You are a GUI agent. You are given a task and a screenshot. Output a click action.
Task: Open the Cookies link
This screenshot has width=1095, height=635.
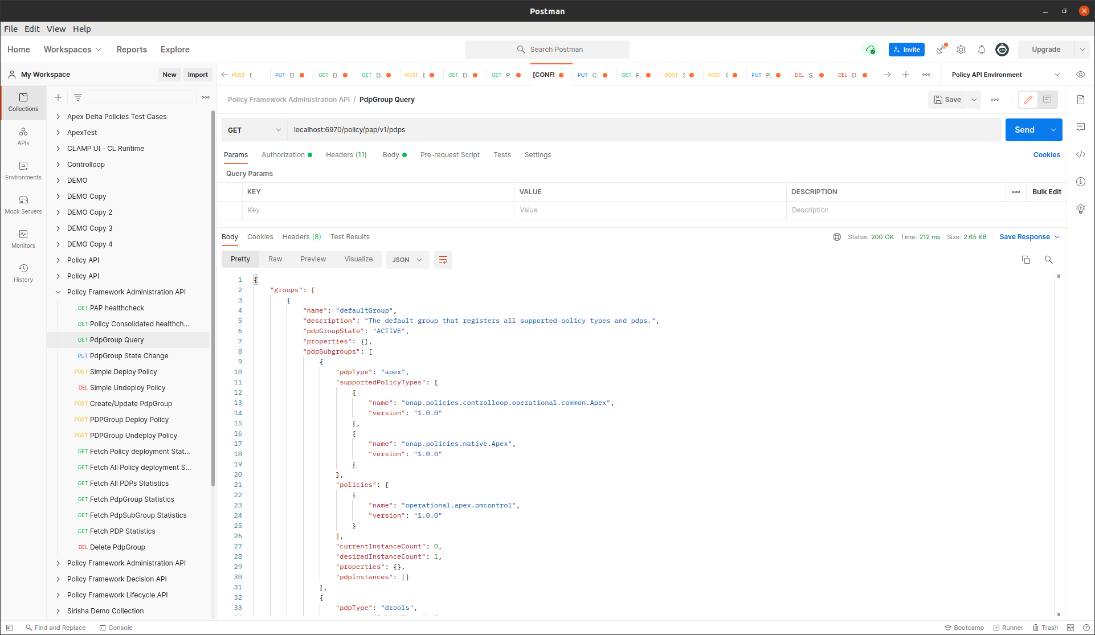[x=1047, y=155]
